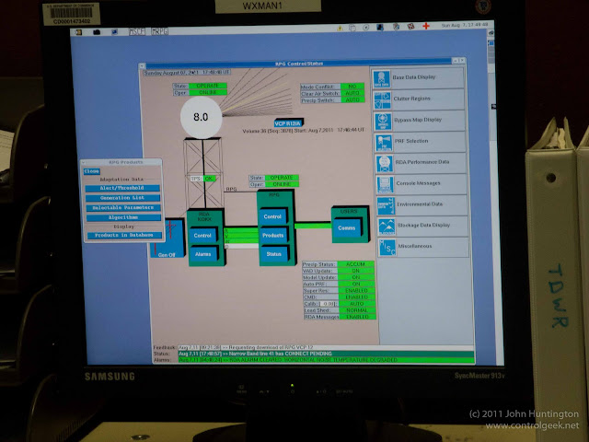Click the Volume 36 start time text
The height and width of the screenshot is (442, 589).
[304, 131]
